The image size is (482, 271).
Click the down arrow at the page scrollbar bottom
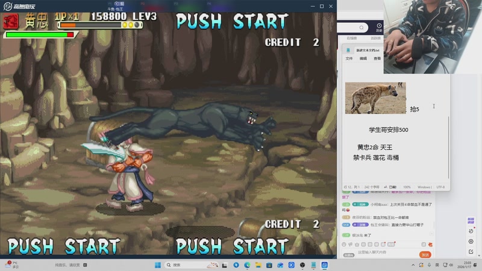click(x=479, y=255)
